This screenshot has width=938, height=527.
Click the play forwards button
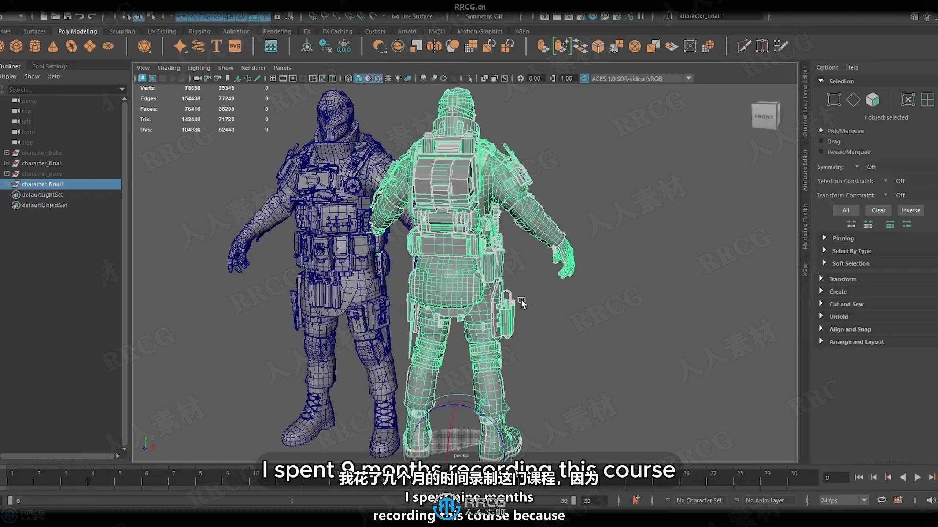coord(917,477)
